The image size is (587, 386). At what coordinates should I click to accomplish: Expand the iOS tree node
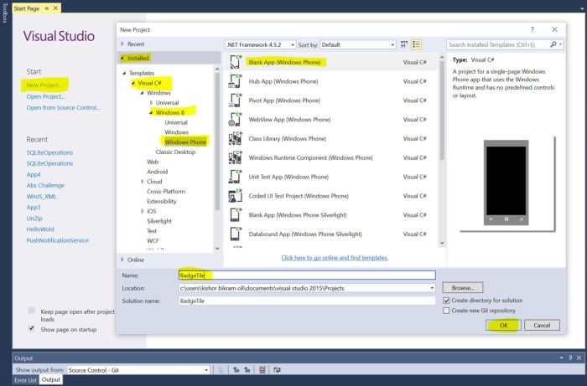point(143,211)
